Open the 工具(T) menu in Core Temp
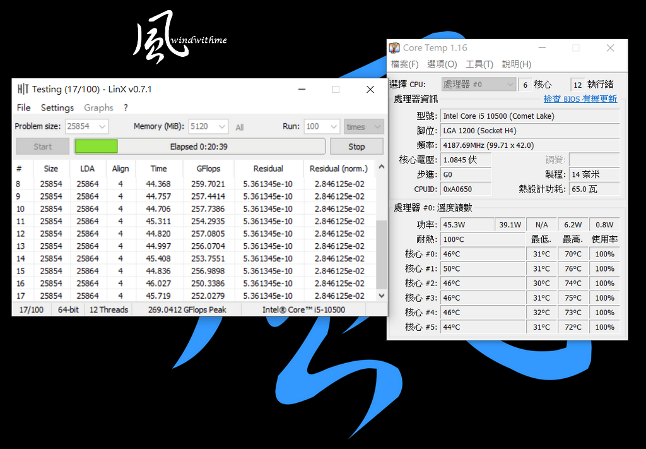The width and height of the screenshot is (646, 449). pyautogui.click(x=479, y=64)
